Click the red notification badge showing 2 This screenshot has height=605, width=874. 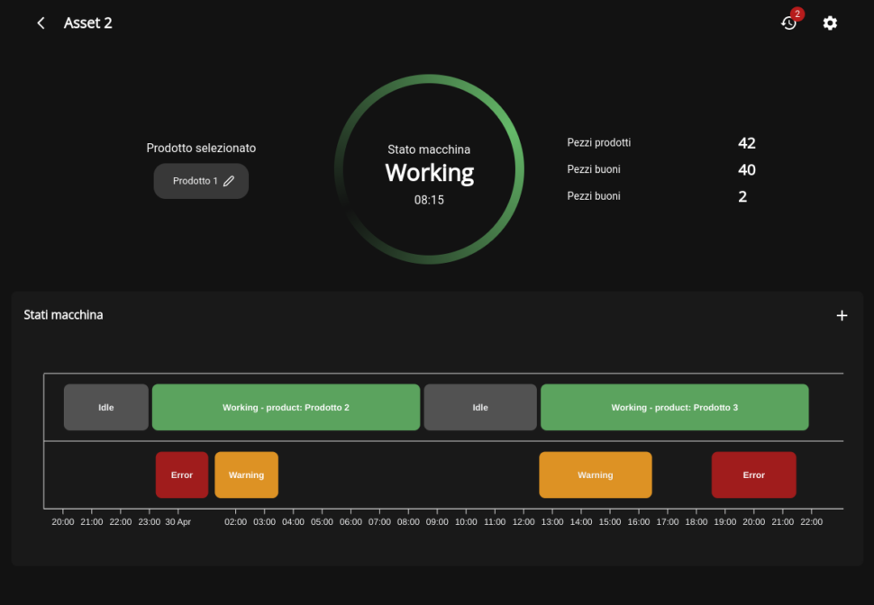tap(797, 14)
